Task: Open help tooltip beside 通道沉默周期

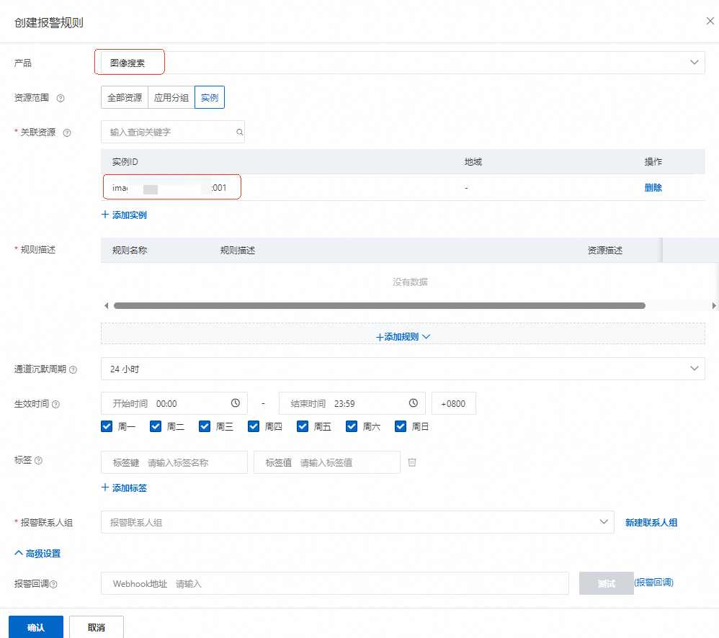Action: point(73,369)
